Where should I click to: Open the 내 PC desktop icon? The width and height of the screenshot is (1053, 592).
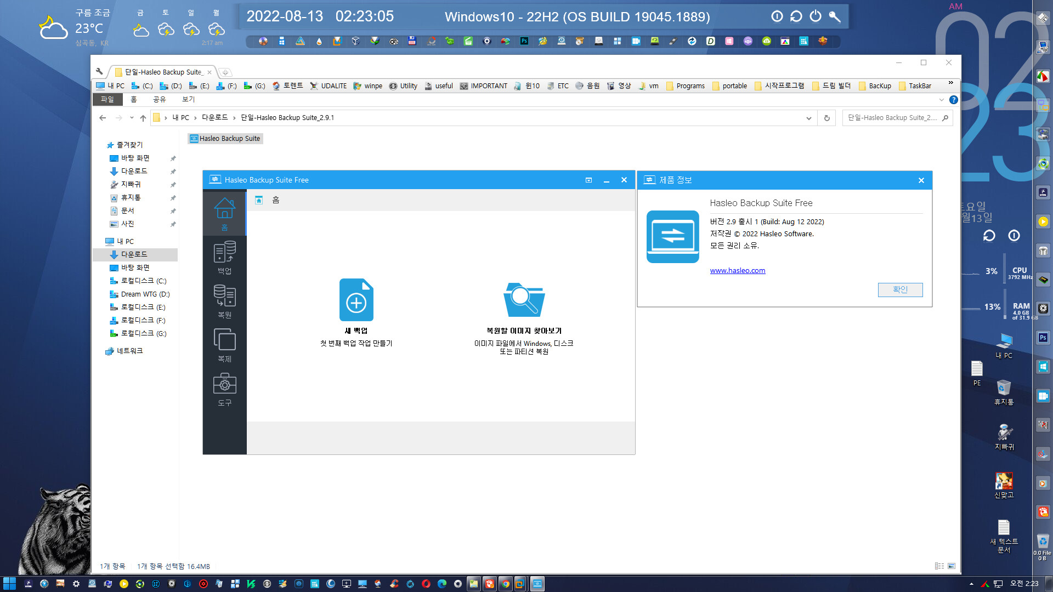1004,346
